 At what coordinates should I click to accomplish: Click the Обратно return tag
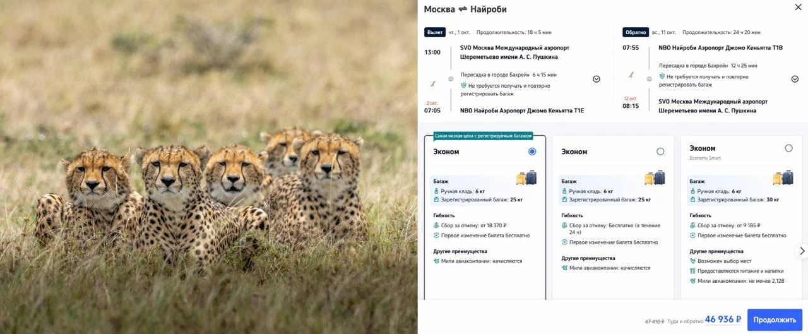click(635, 32)
